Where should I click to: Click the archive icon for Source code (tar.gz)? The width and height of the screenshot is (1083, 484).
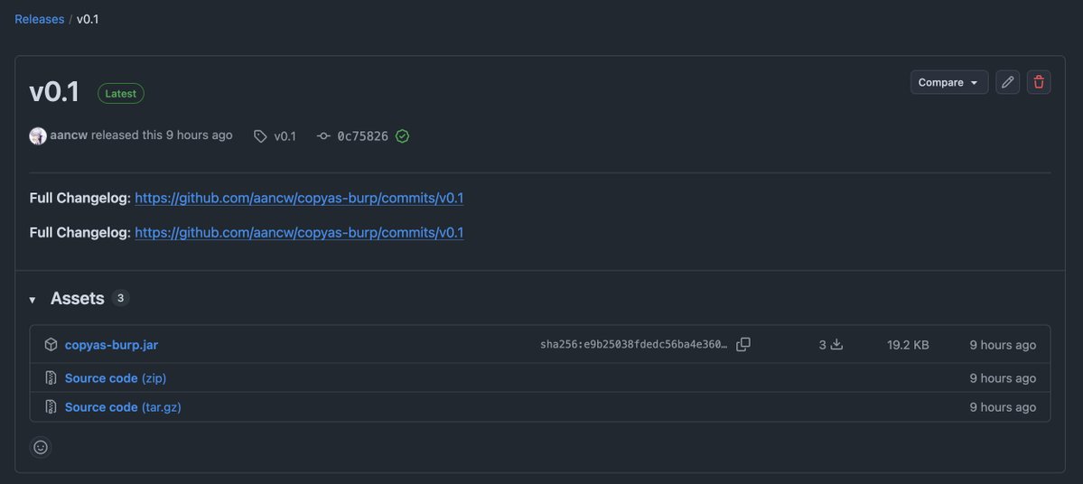(51, 406)
